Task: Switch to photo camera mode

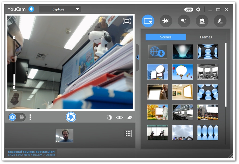Action: 12,117
